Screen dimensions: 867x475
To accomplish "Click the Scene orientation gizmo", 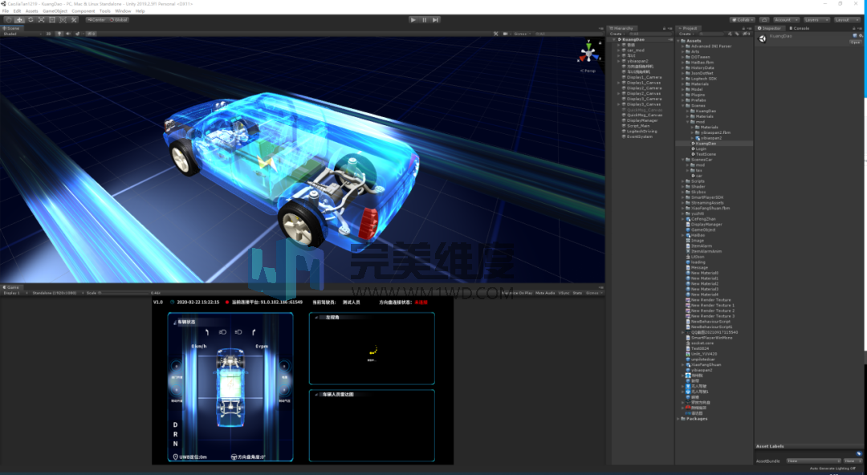I will point(588,53).
